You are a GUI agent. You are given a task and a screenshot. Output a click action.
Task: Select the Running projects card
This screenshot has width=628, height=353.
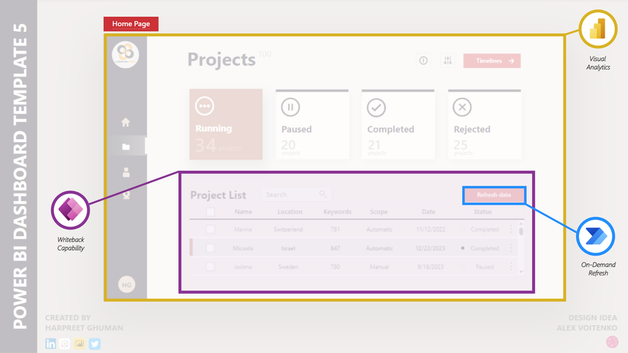(x=226, y=124)
